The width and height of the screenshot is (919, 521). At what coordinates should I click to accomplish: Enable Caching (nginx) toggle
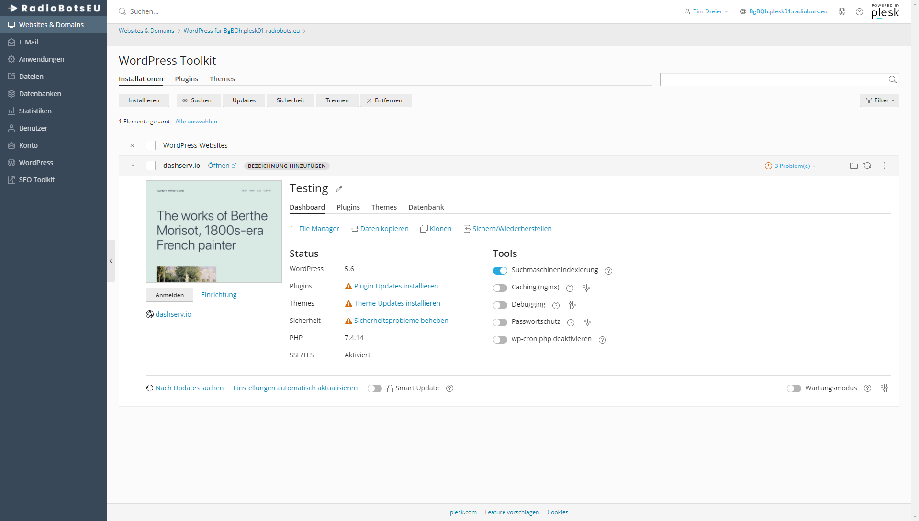pos(500,288)
